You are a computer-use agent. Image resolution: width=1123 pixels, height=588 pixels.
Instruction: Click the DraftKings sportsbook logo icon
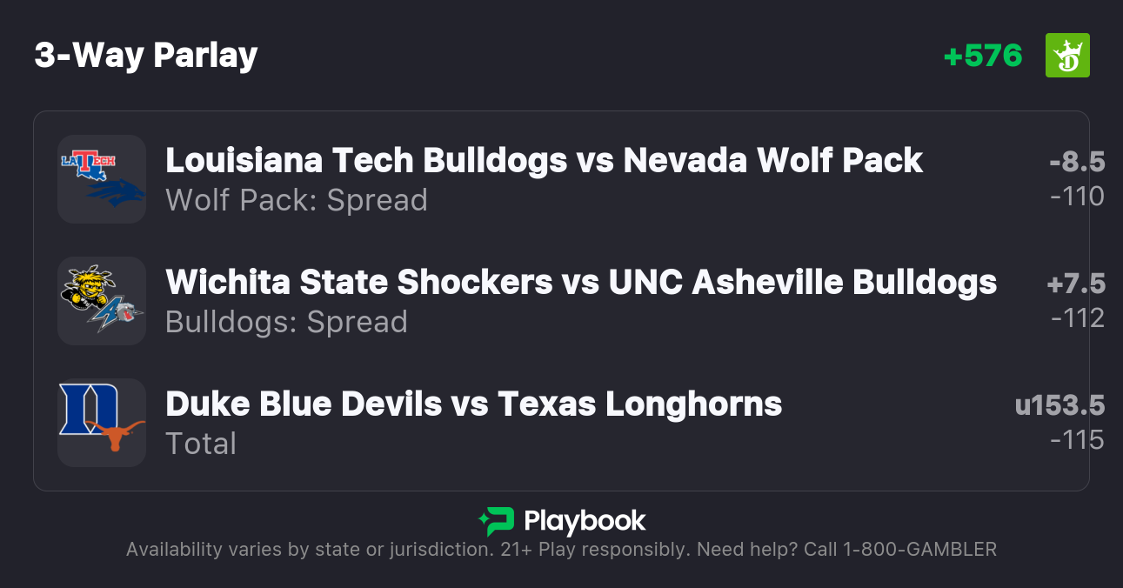click(1066, 56)
